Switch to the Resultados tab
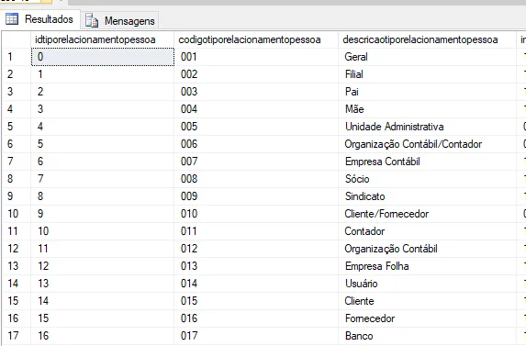 40,19
